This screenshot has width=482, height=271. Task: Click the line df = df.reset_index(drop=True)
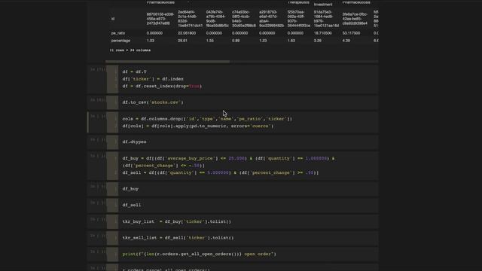click(162, 87)
